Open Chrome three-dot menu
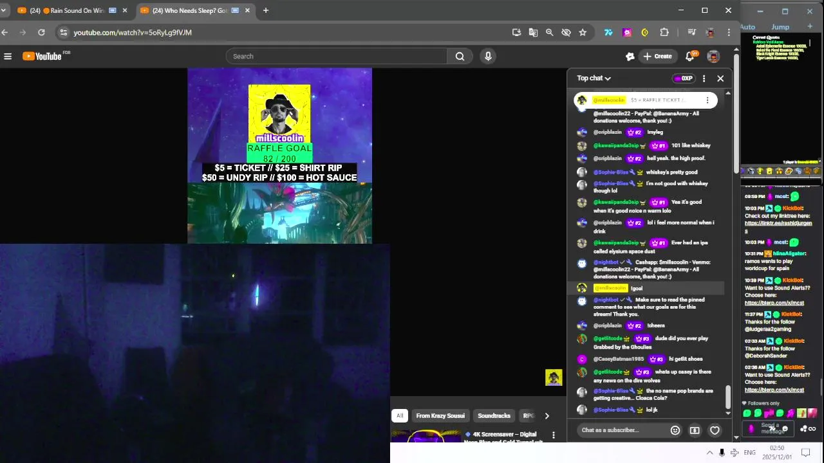Screen dimensions: 824x463 pos(729,32)
